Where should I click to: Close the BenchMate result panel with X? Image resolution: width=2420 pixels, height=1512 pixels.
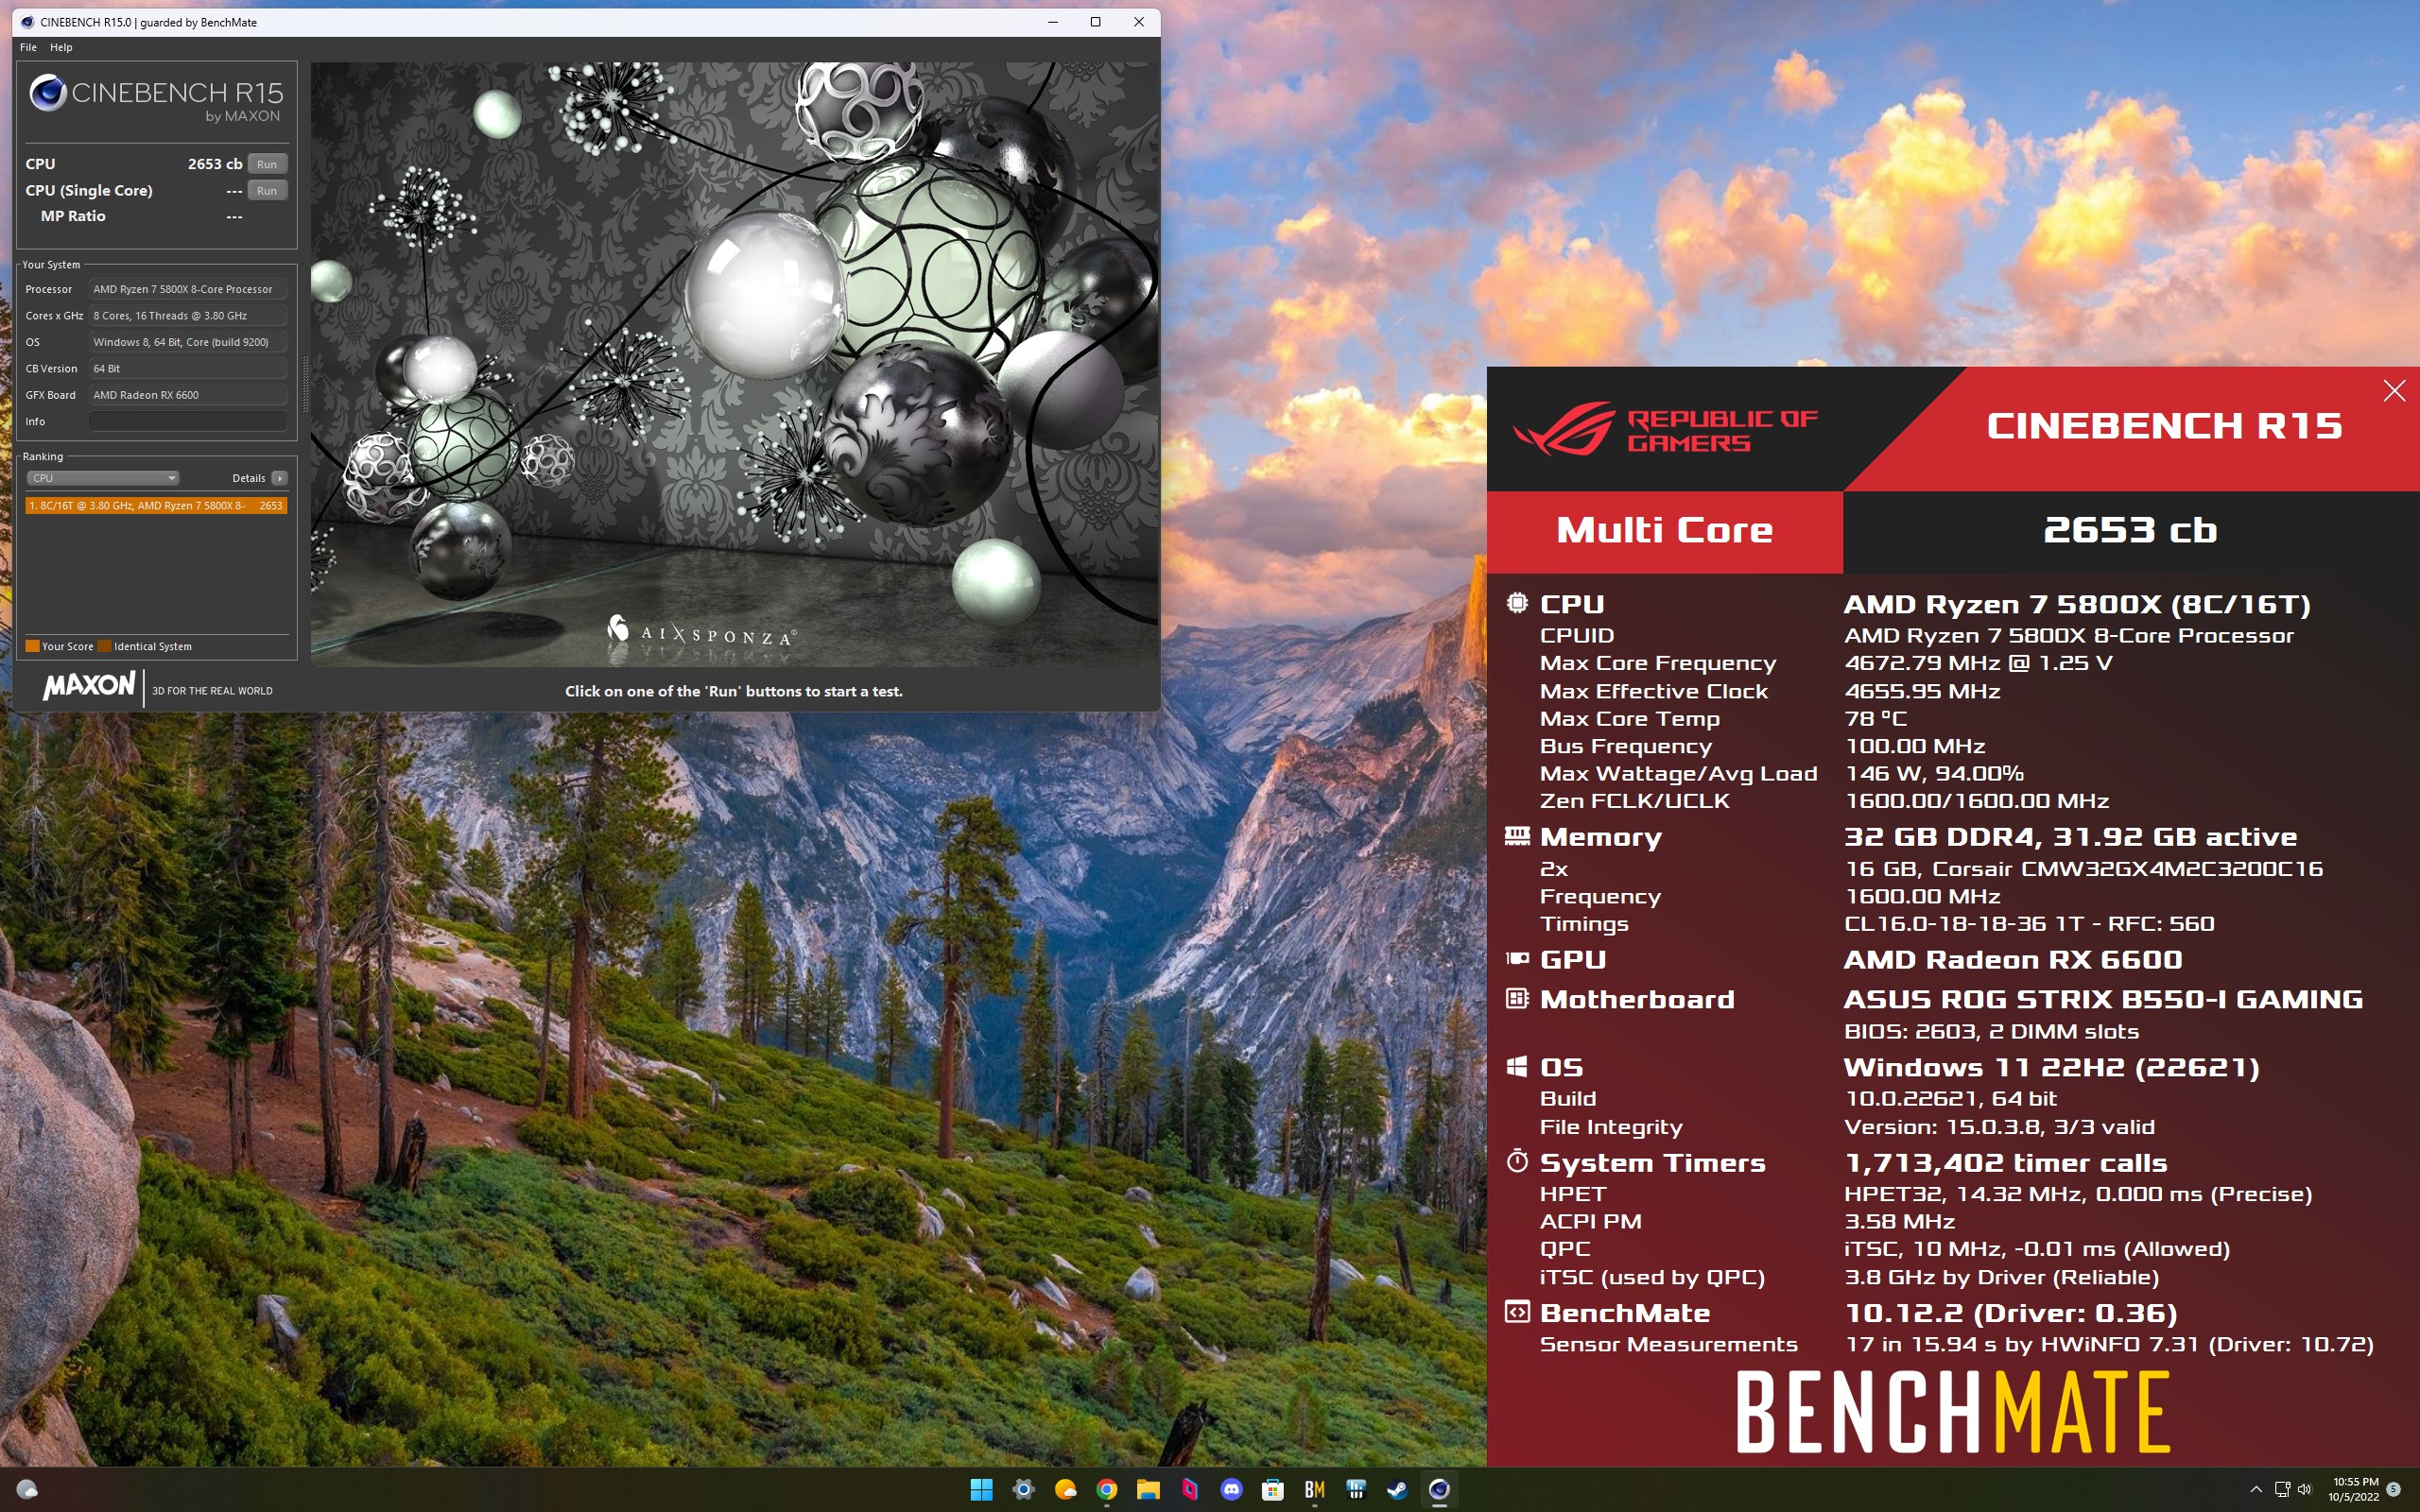[2394, 391]
